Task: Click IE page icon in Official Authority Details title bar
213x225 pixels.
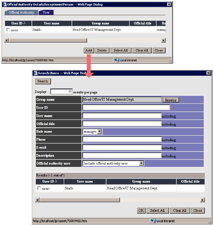Action: click(5, 4)
